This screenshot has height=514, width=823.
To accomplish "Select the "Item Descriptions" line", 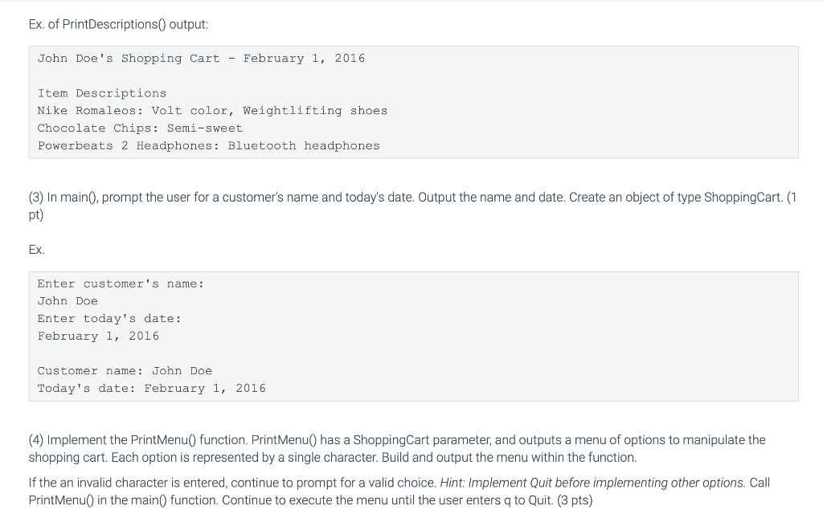I will pos(102,93).
